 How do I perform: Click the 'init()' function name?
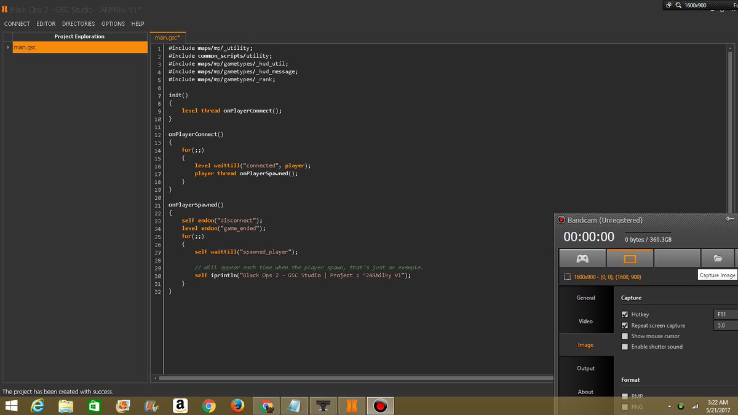178,95
